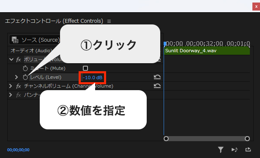Viewport: 260px width, 158px height.
Task: Toggle the Panner fx icon
Action: pyautogui.click(x=19, y=95)
